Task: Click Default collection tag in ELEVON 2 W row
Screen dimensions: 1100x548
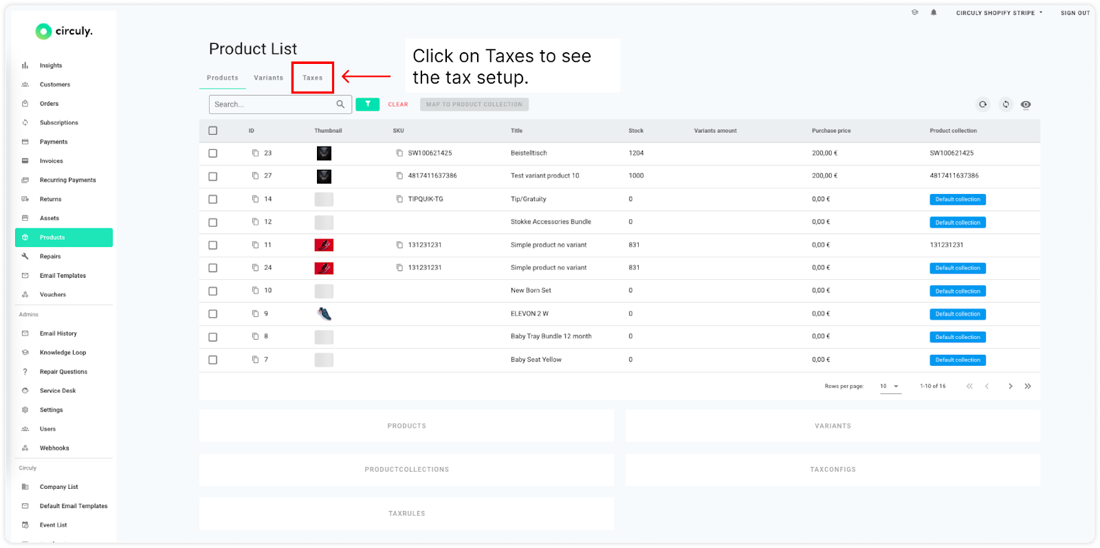Action: [958, 314]
